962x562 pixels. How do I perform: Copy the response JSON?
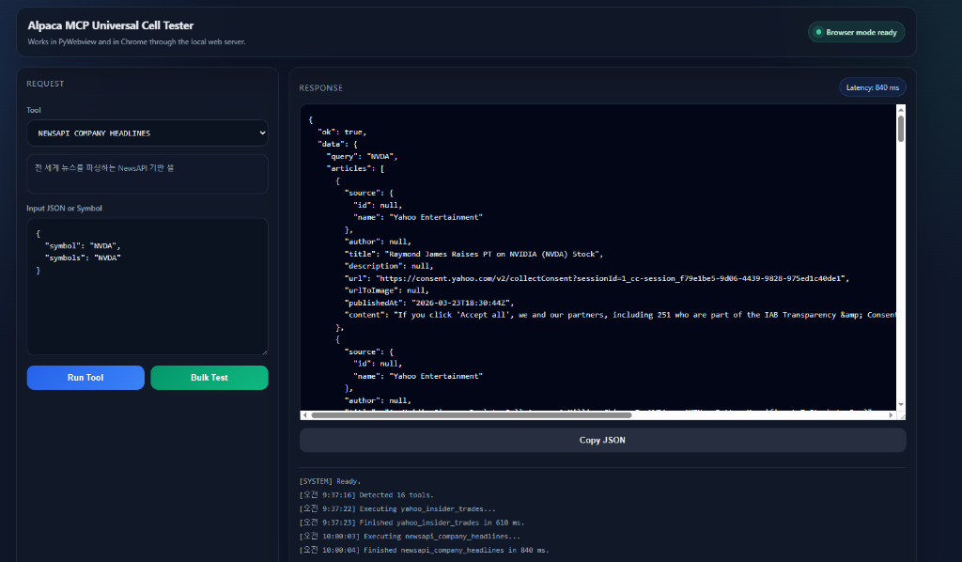pyautogui.click(x=602, y=440)
